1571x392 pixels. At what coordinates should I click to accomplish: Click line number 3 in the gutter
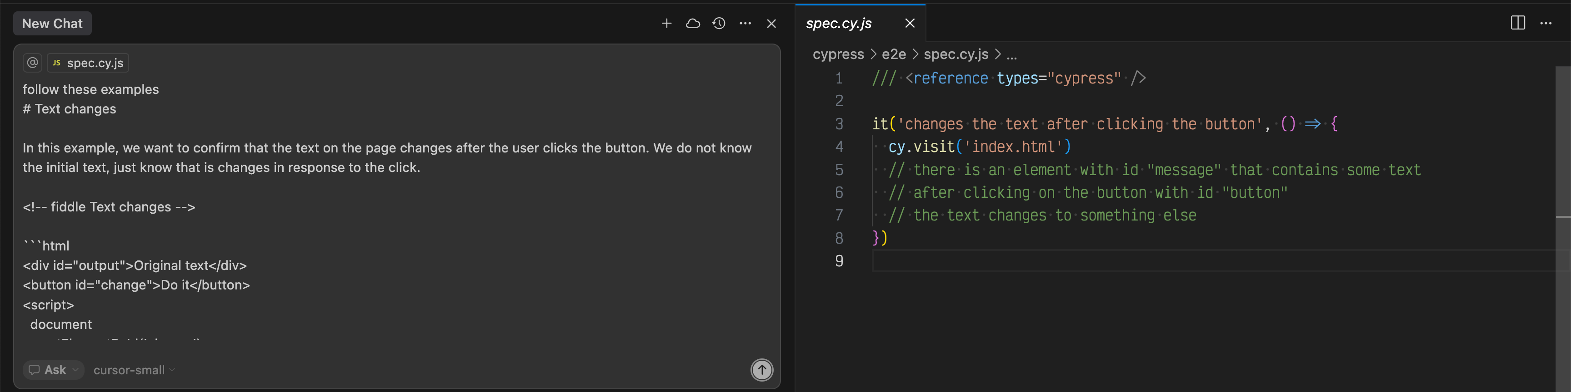(x=839, y=124)
